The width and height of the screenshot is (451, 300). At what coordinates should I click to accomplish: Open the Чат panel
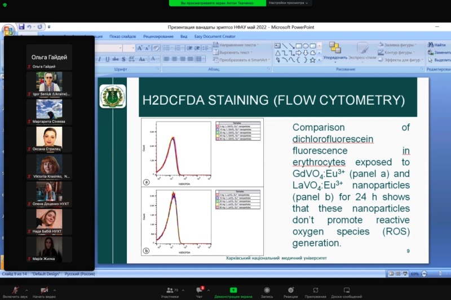point(199,293)
